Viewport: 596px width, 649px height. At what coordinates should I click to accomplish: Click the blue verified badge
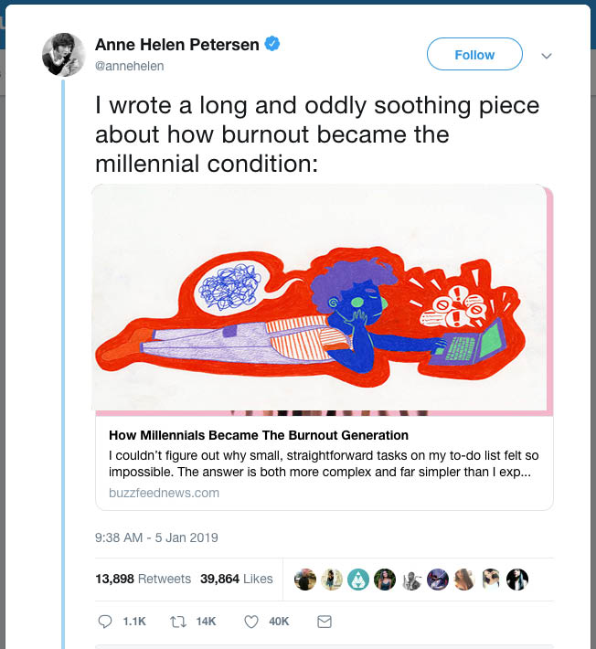point(272,44)
